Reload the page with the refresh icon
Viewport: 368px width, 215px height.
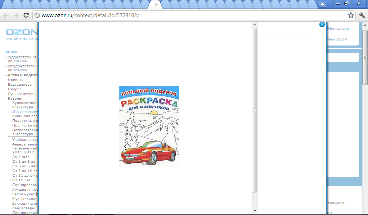26,15
